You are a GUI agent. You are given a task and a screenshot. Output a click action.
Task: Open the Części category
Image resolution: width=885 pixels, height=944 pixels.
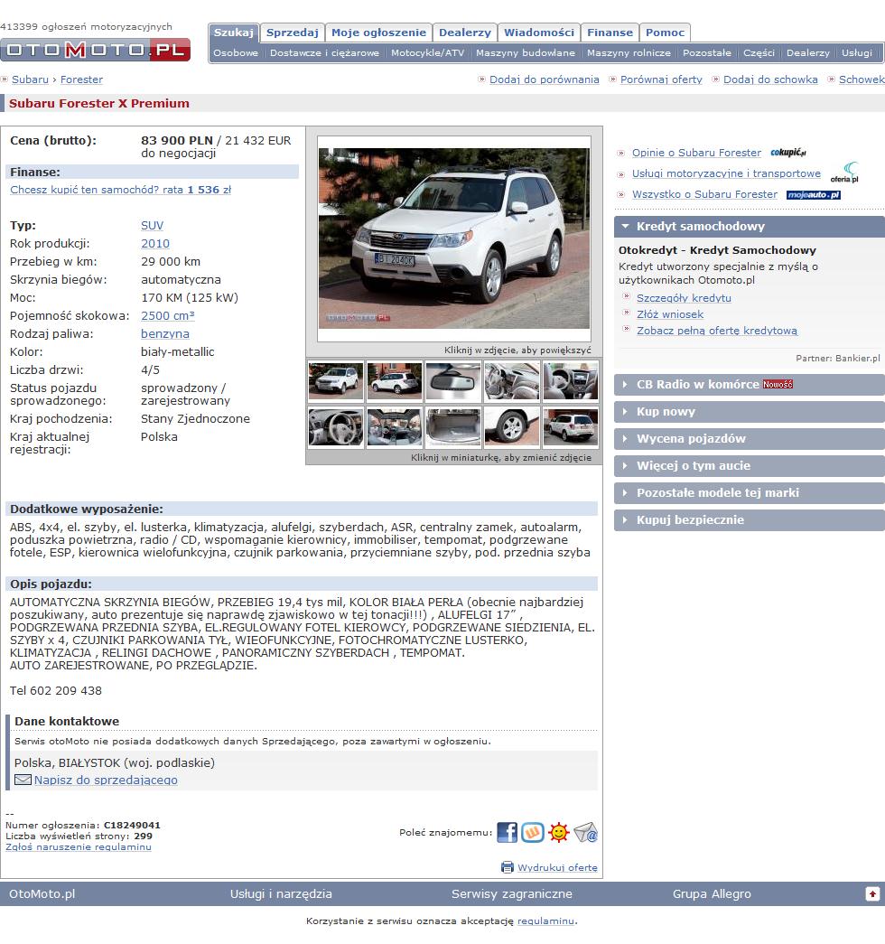(759, 53)
